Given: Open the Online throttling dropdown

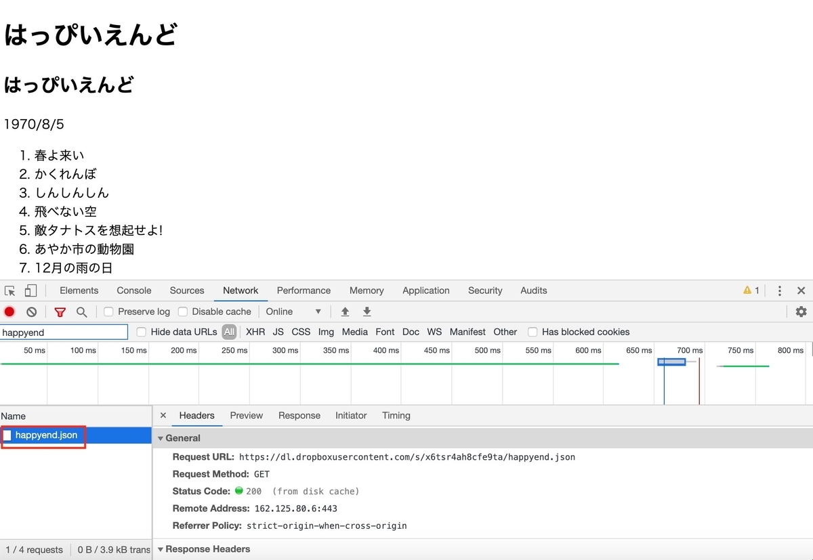Looking at the screenshot, I should tap(293, 311).
